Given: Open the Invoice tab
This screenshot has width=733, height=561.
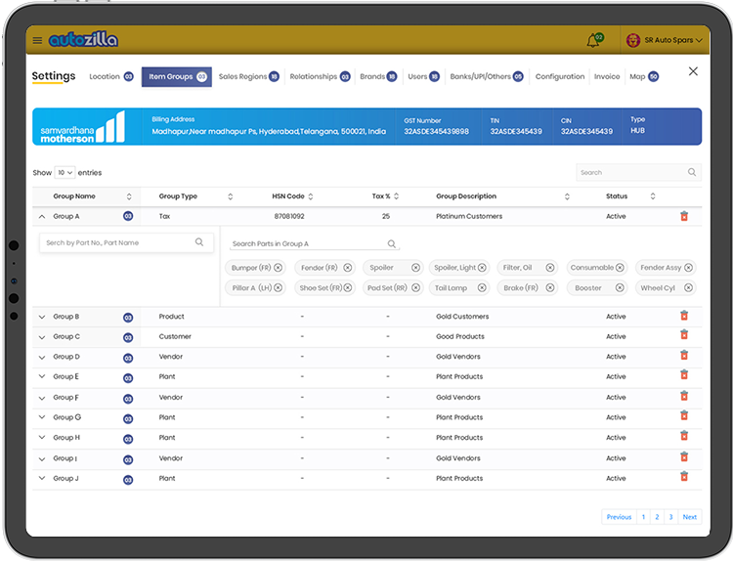Looking at the screenshot, I should tap(607, 76).
